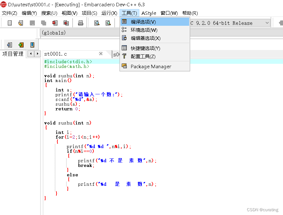Click the int main() code line
The width and height of the screenshot is (283, 215).
pyautogui.click(x=58, y=80)
